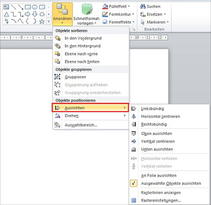Select Vertikal zentrieren
The image size is (211, 205).
click(169, 141)
